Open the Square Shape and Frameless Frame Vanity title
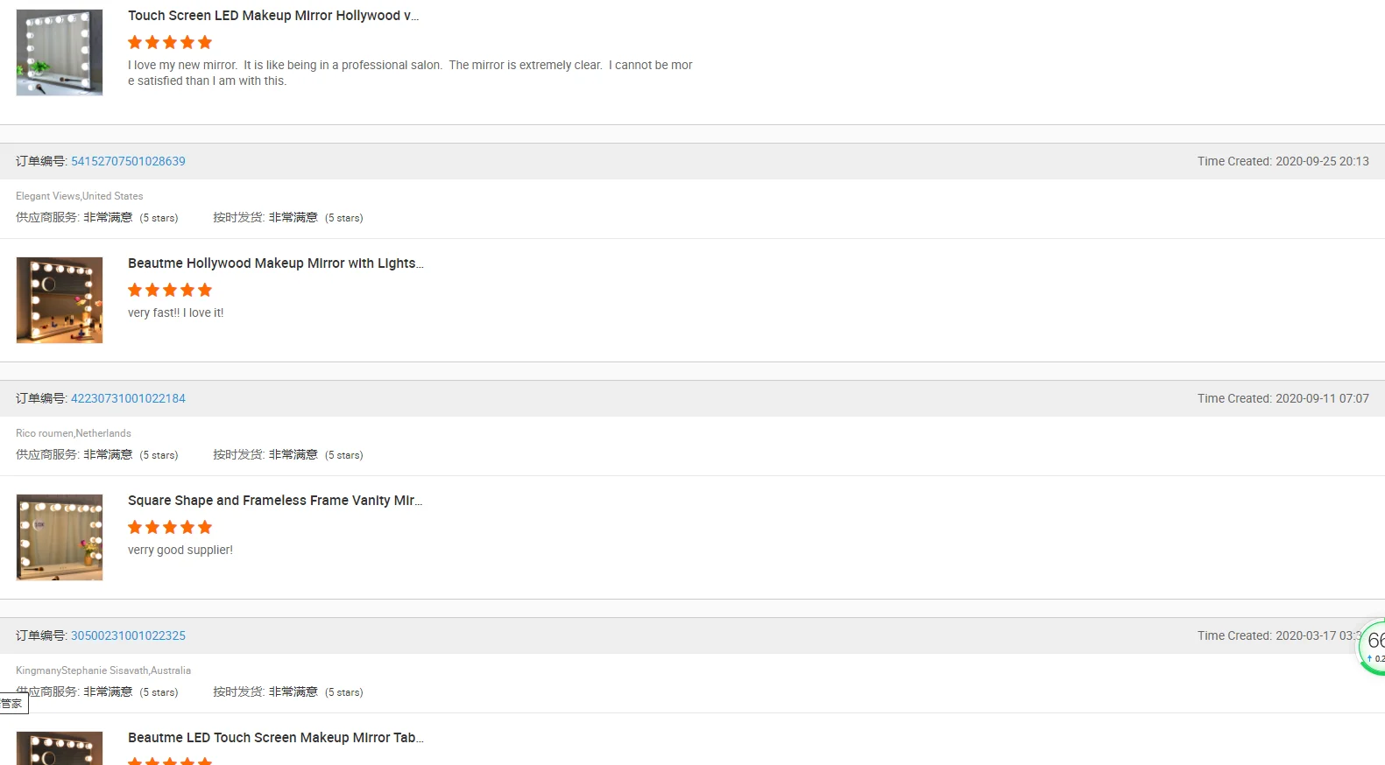 pyautogui.click(x=275, y=501)
